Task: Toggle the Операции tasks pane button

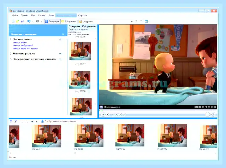Action: coord(52,21)
